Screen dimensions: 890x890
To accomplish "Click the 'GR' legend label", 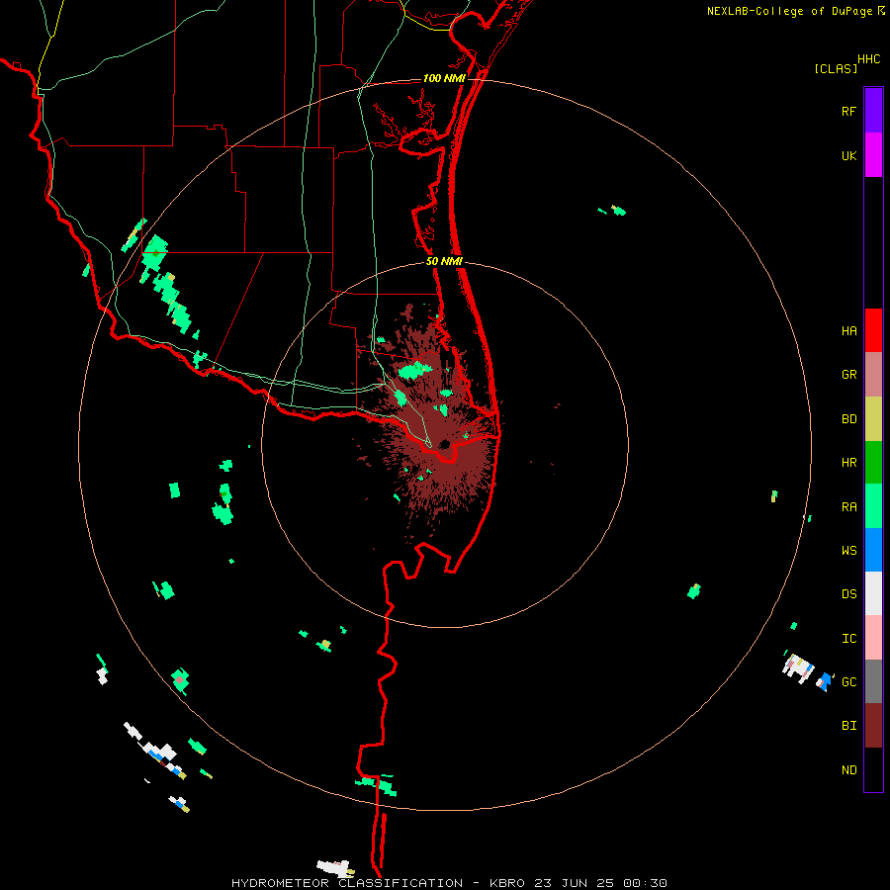I will tap(848, 375).
